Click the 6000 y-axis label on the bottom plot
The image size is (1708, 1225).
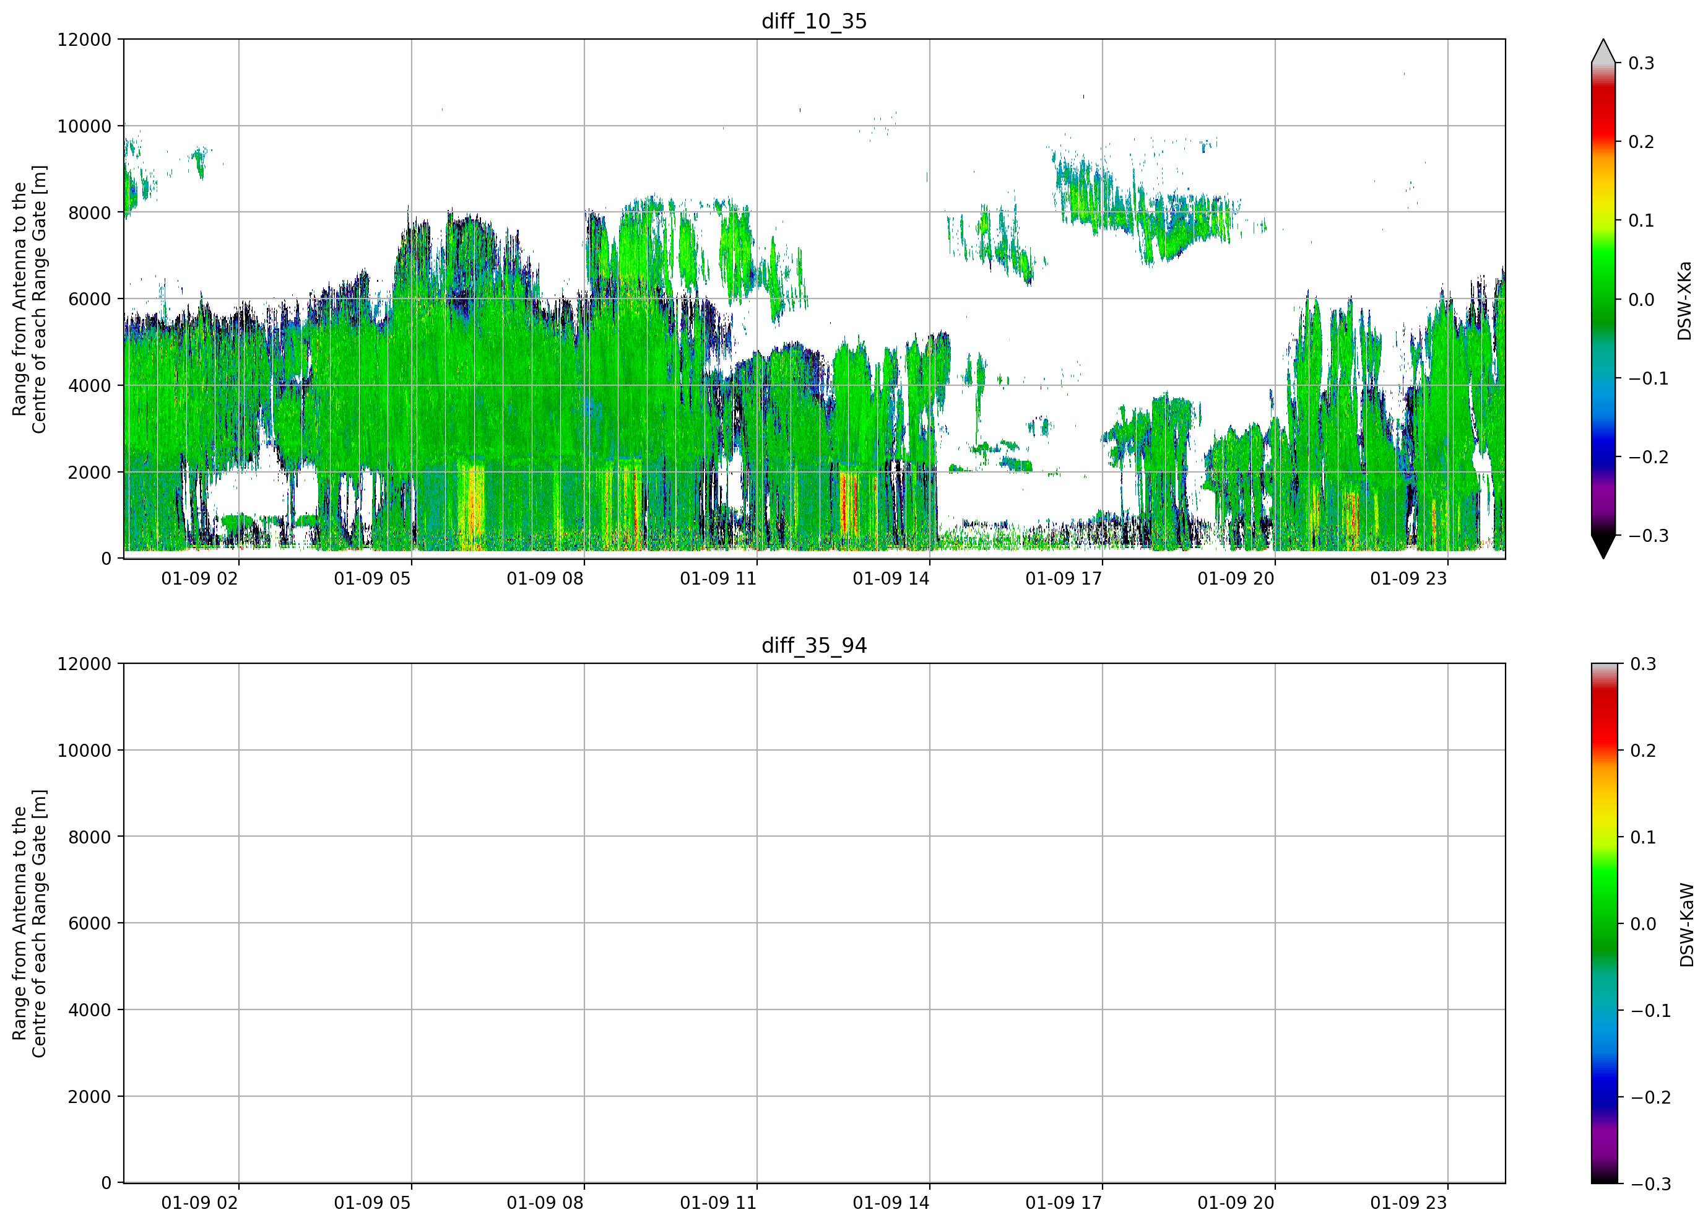click(x=90, y=923)
